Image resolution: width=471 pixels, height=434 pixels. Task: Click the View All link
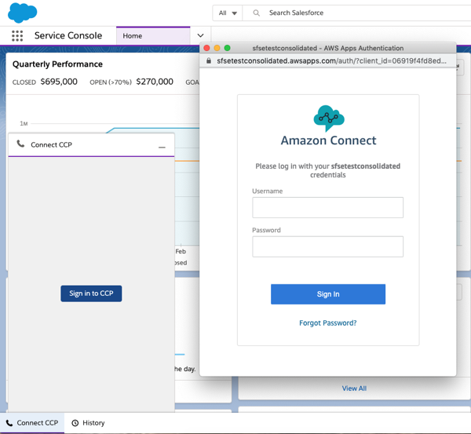pos(354,388)
